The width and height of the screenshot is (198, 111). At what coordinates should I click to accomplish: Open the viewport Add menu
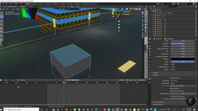(x=22, y=9)
